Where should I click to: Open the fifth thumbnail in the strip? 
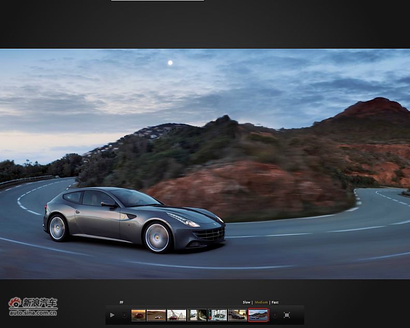click(217, 315)
